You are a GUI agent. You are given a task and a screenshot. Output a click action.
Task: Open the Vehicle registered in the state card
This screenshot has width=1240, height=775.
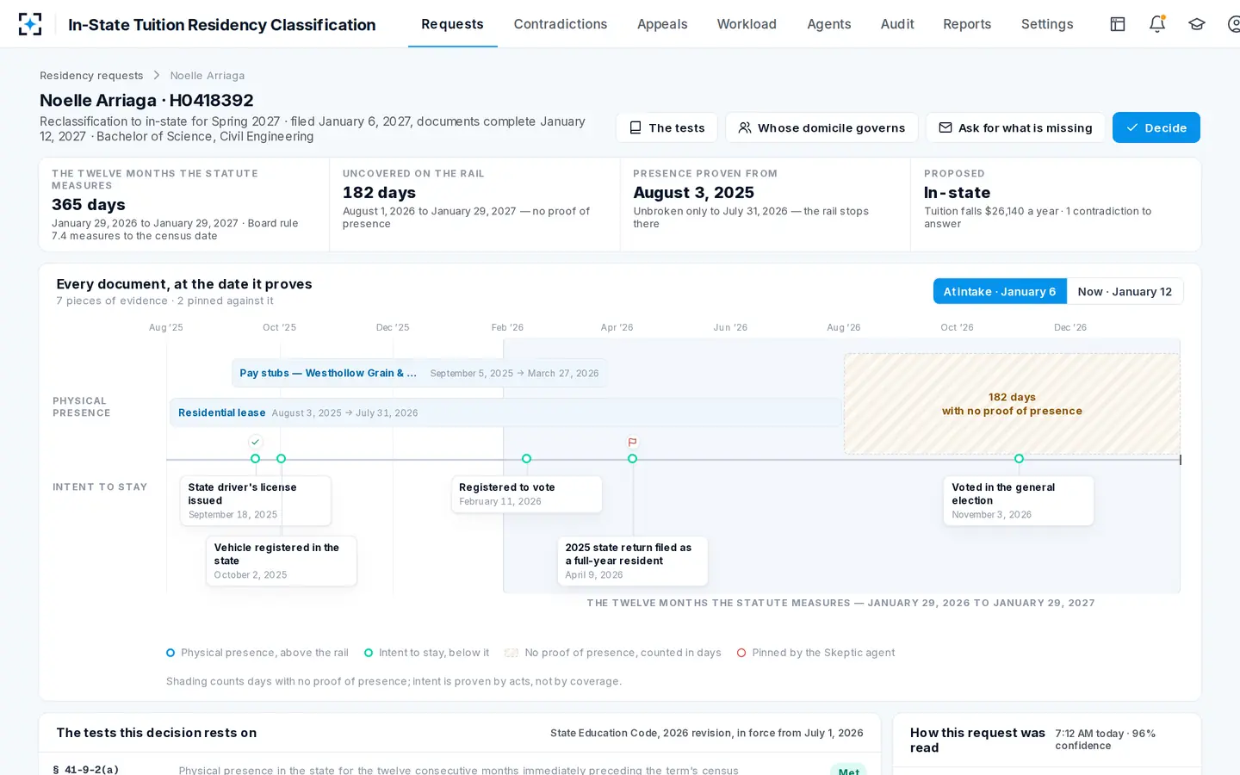281,561
